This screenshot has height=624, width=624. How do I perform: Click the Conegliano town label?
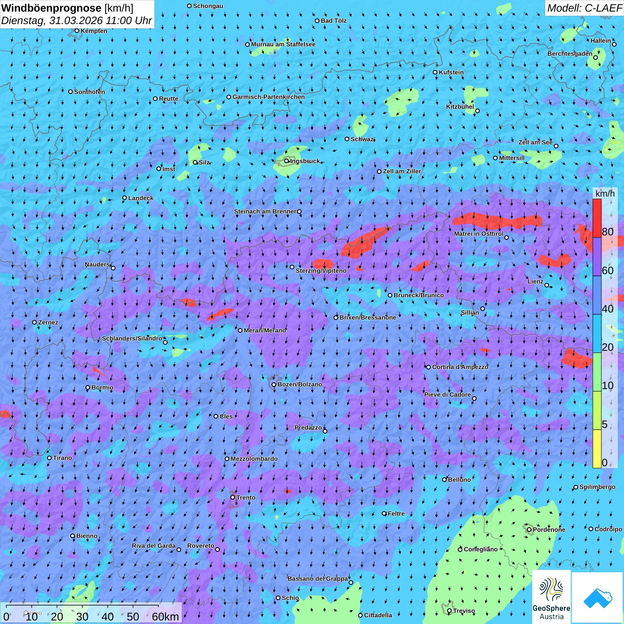point(480,549)
